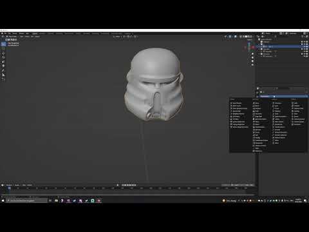
Task: Select the Rotate tool
Action: 3,57
